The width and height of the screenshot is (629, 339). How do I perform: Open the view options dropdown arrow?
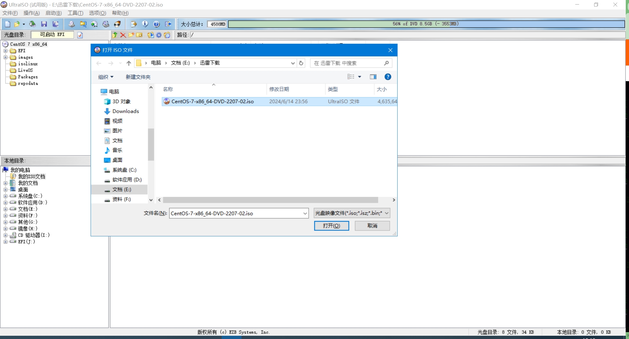(x=360, y=77)
